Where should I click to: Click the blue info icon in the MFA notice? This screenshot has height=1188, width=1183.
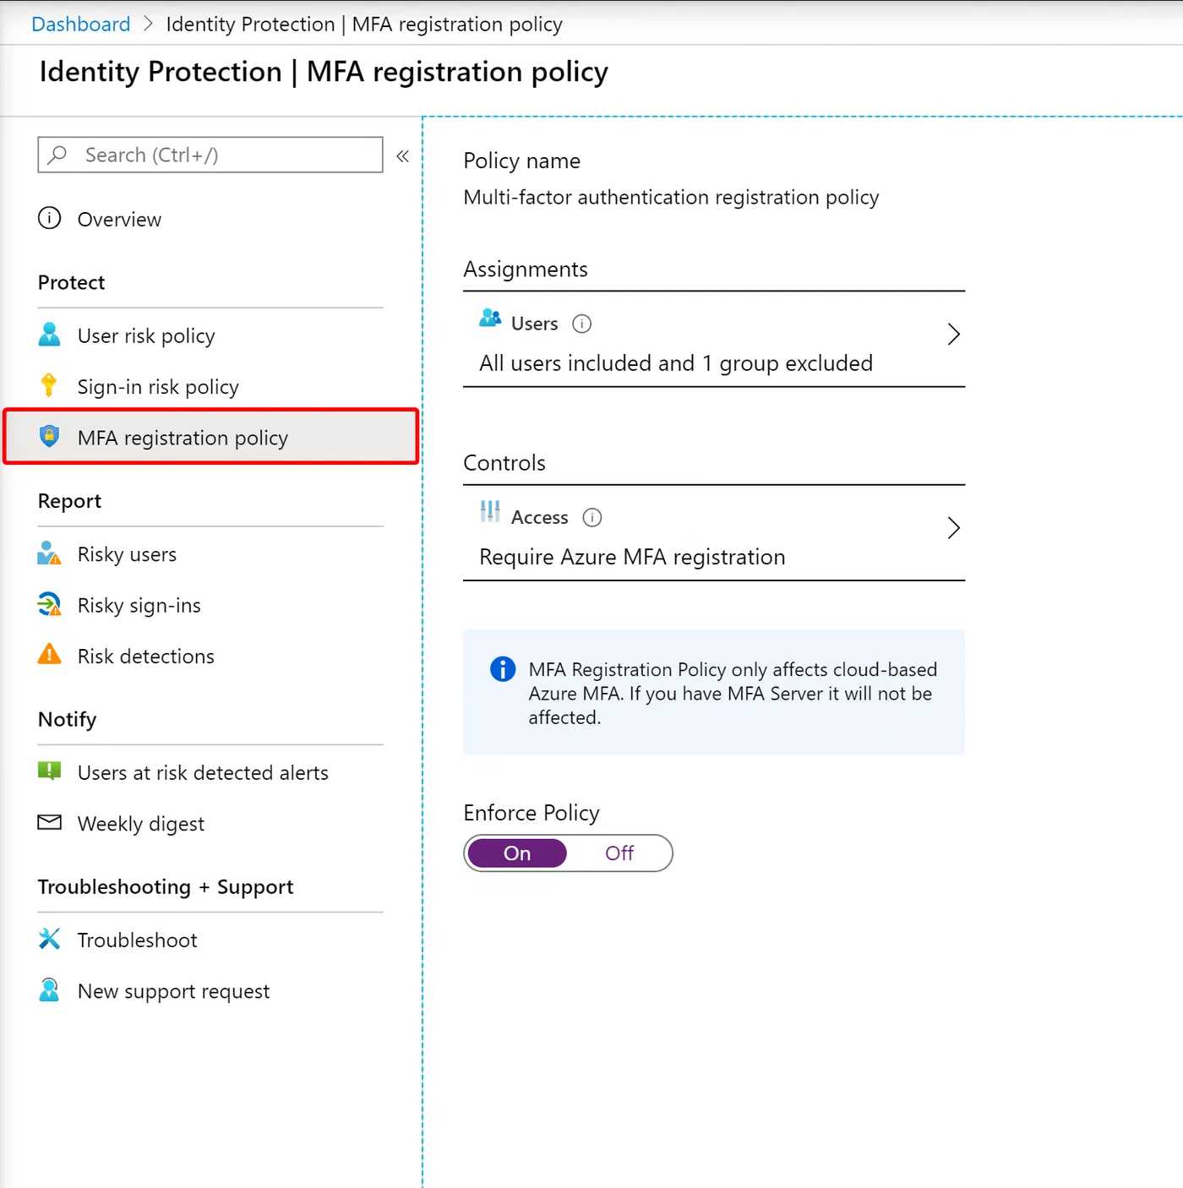tap(503, 669)
